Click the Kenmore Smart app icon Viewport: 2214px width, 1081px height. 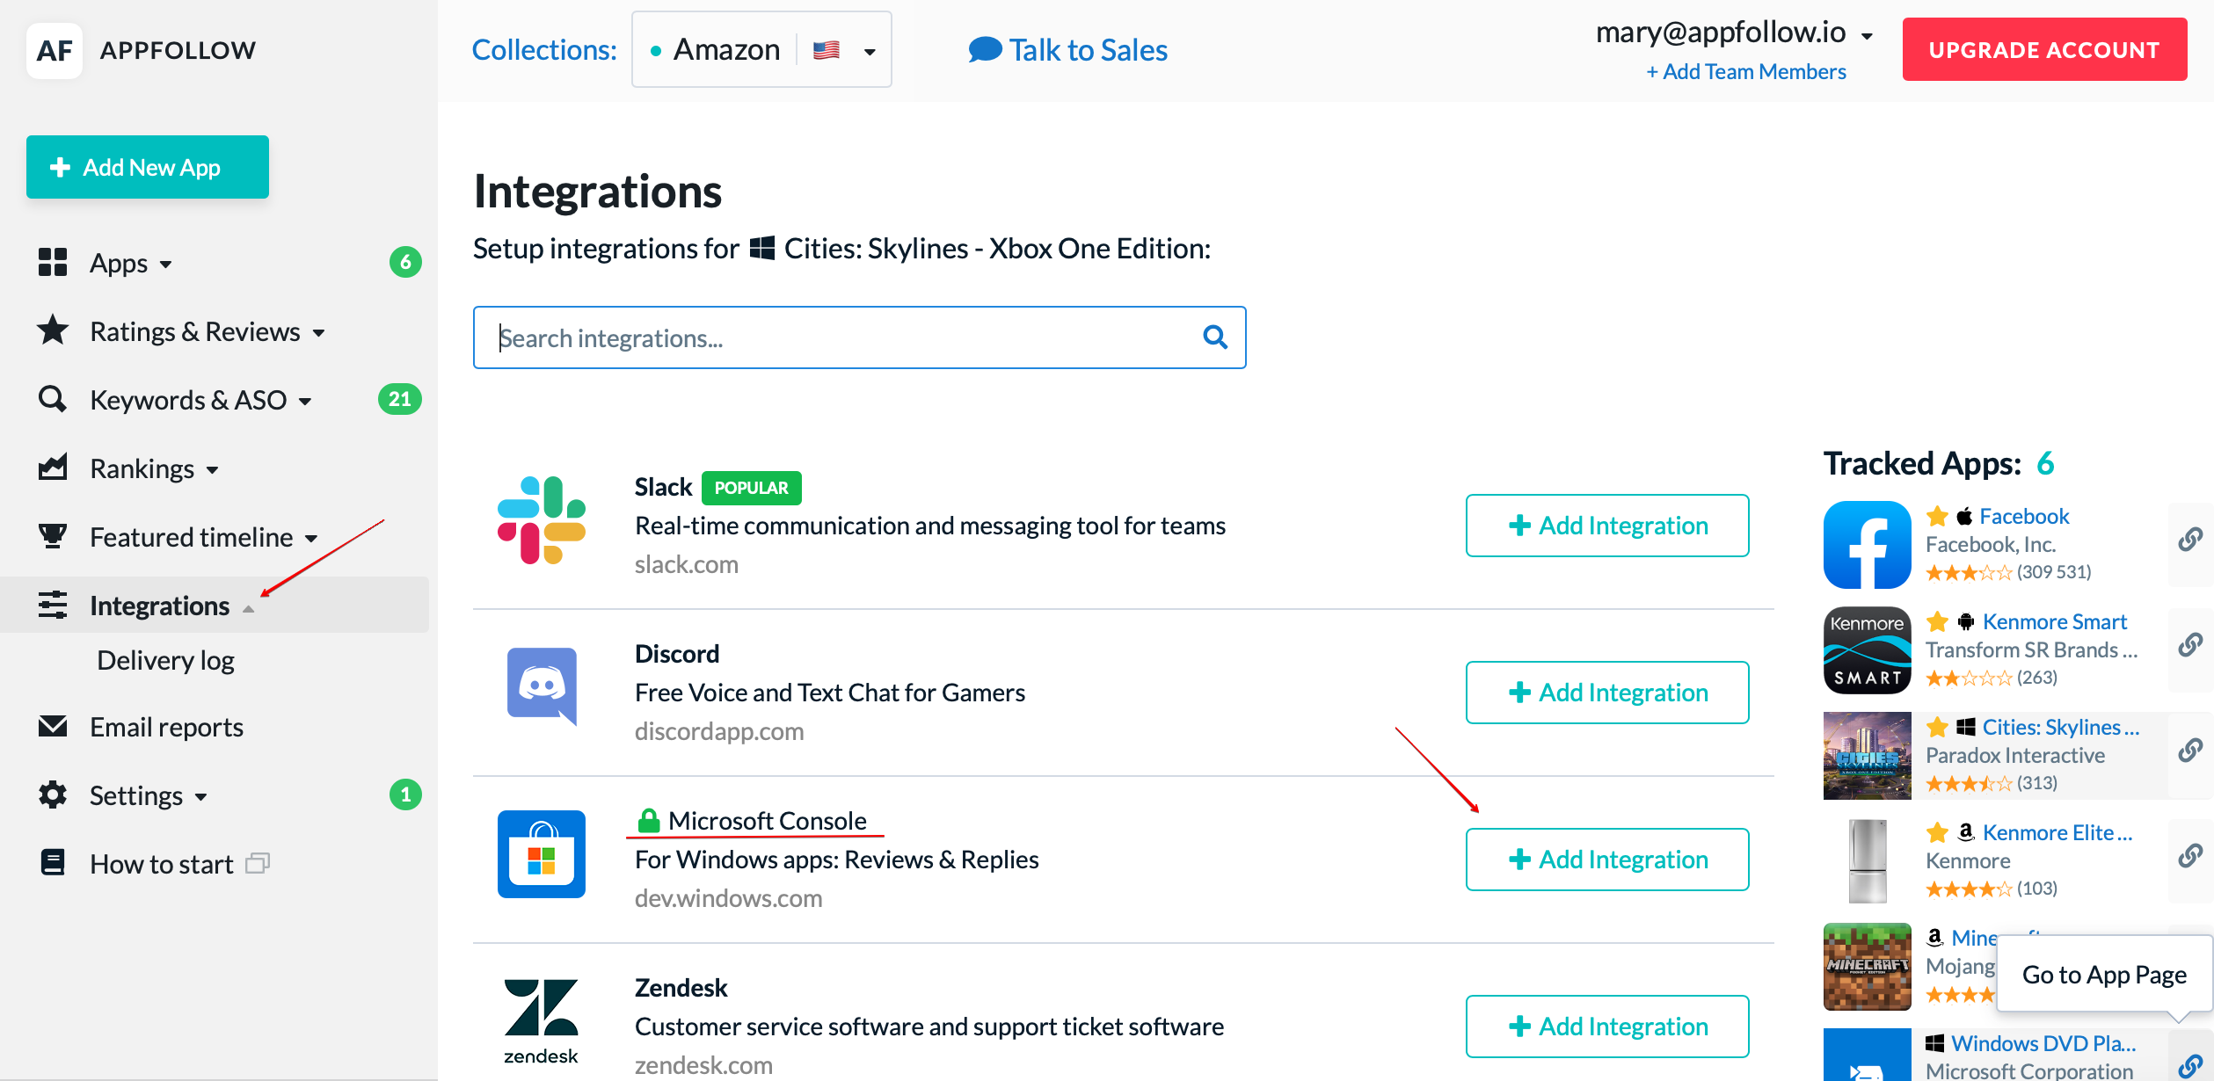[1868, 650]
